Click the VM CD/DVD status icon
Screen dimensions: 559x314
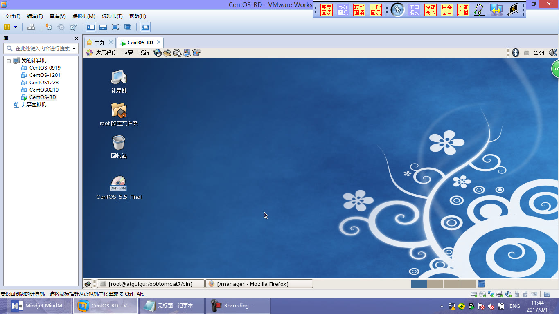click(482, 294)
